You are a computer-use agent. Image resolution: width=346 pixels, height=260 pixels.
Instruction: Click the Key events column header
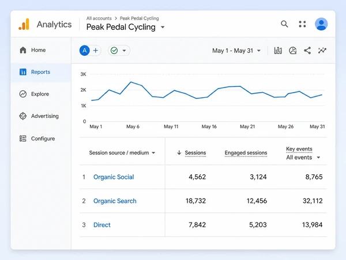click(x=299, y=149)
